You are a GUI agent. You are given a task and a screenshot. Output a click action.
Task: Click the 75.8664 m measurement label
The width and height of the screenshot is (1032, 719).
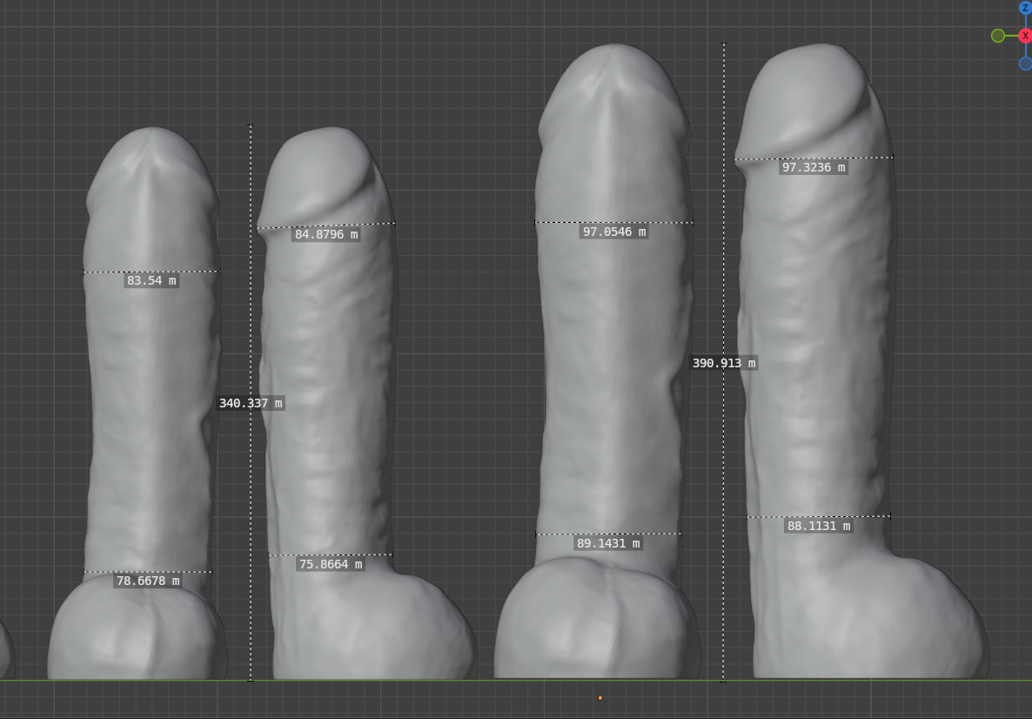[331, 564]
